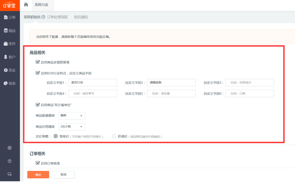Image resolution: width=295 pixels, height=182 pixels.
Task: Open 商品数量精度 dropdown
Action: click(x=72, y=116)
